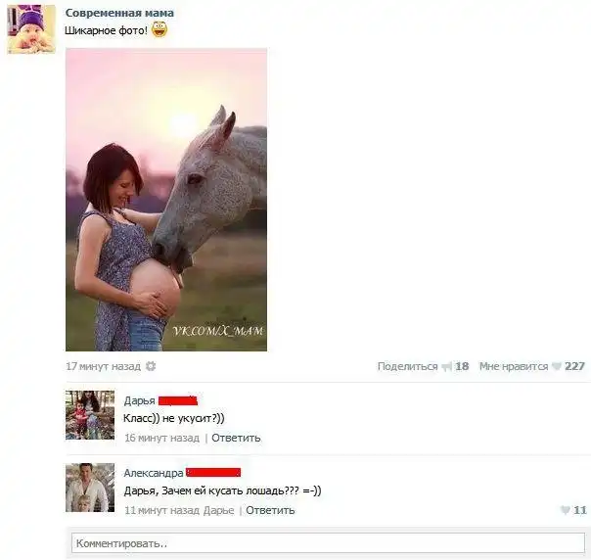Click the Дарье reply reference link
This screenshot has width=591, height=560.
coord(218,510)
